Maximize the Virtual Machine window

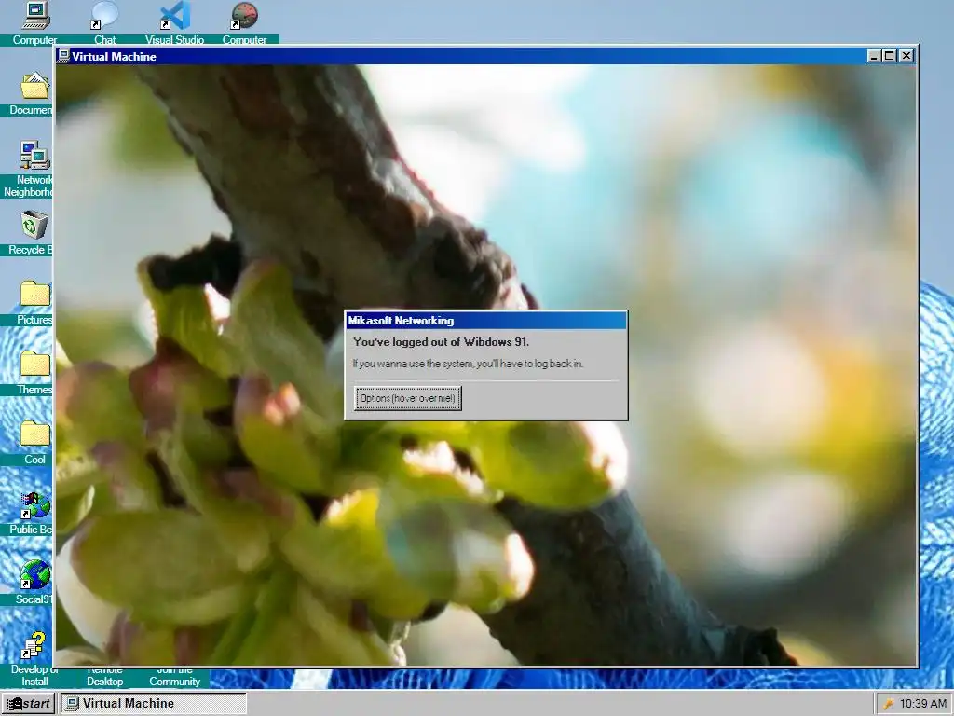[x=890, y=56]
